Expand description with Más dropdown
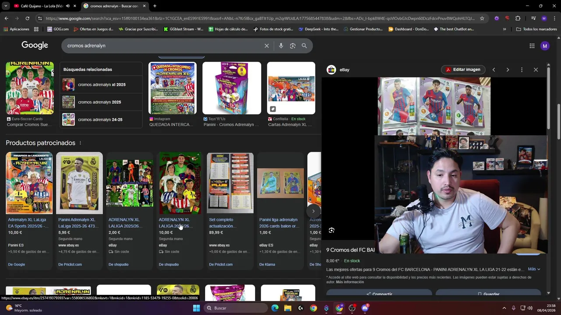This screenshot has width=561, height=315. point(534,269)
